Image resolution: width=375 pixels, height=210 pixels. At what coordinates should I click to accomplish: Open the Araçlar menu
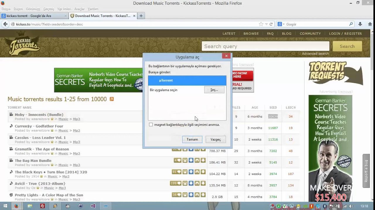(x=79, y=9)
